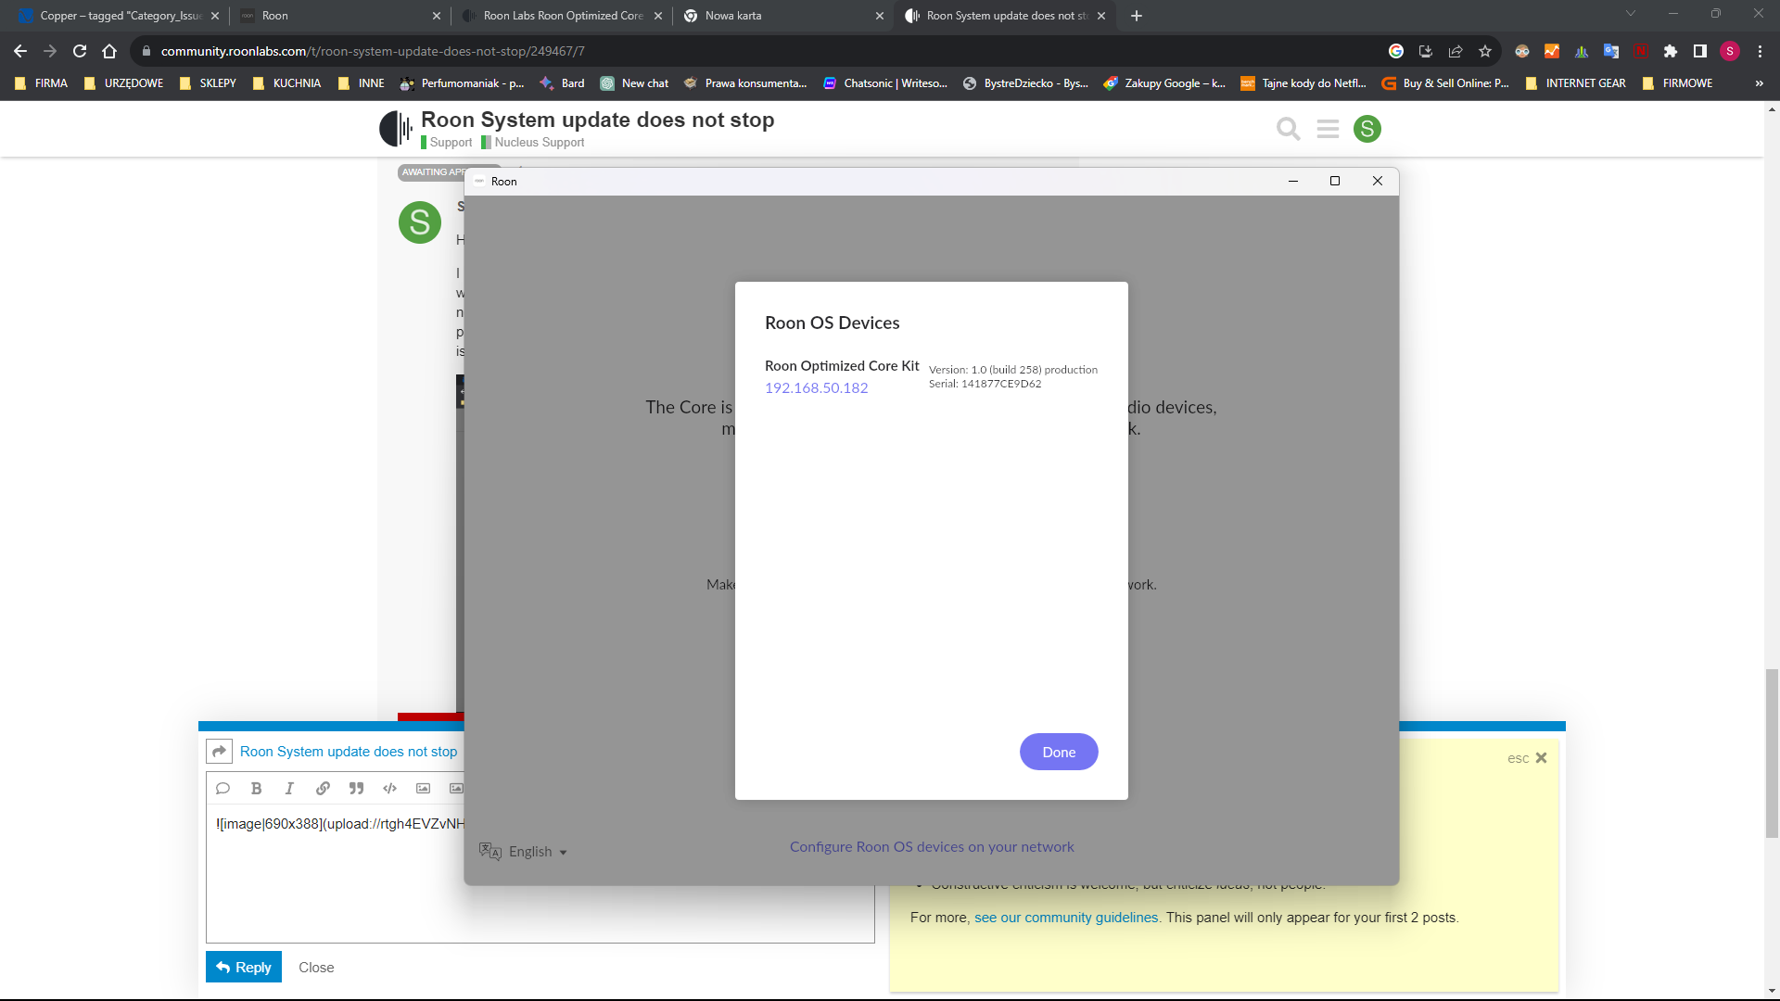Open the Chrome tab search chevron
1780x1001 pixels.
click(x=1631, y=13)
